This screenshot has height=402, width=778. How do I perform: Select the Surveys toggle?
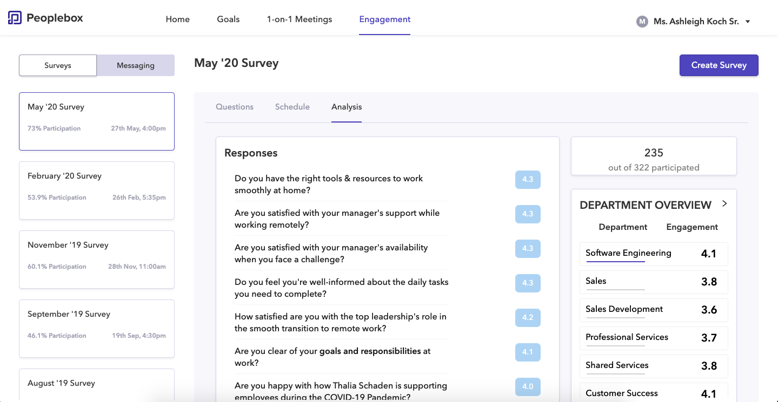[58, 65]
